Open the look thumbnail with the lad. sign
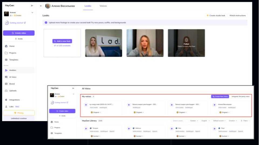 click(x=104, y=43)
